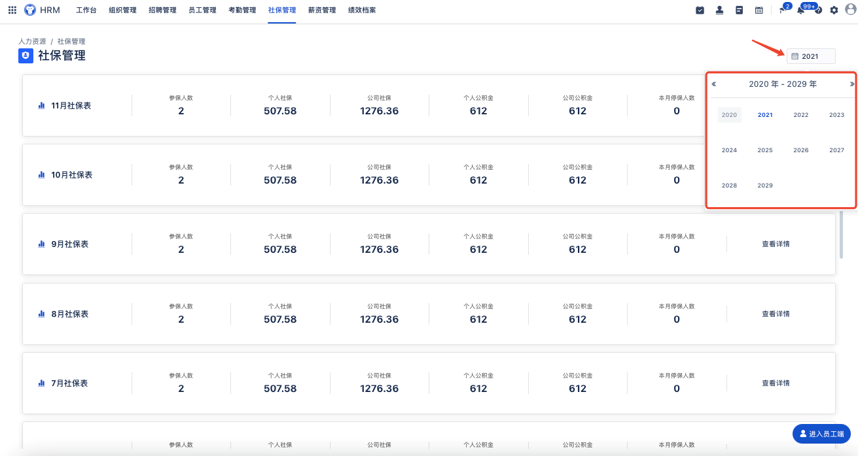The image size is (858, 456).
Task: Click the 8月社保表 row title
Action: tap(69, 314)
